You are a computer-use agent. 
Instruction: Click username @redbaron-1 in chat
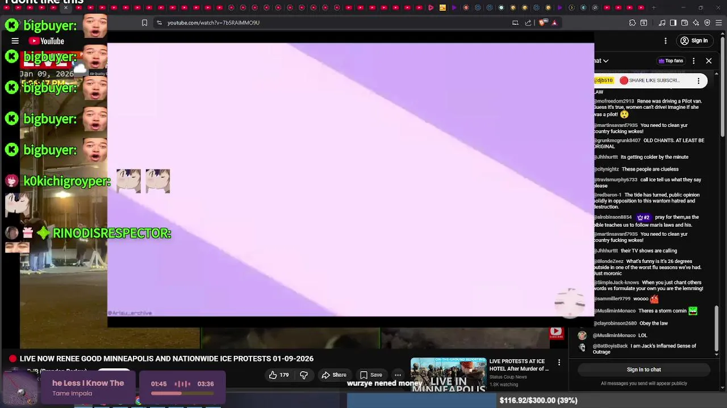click(x=608, y=195)
